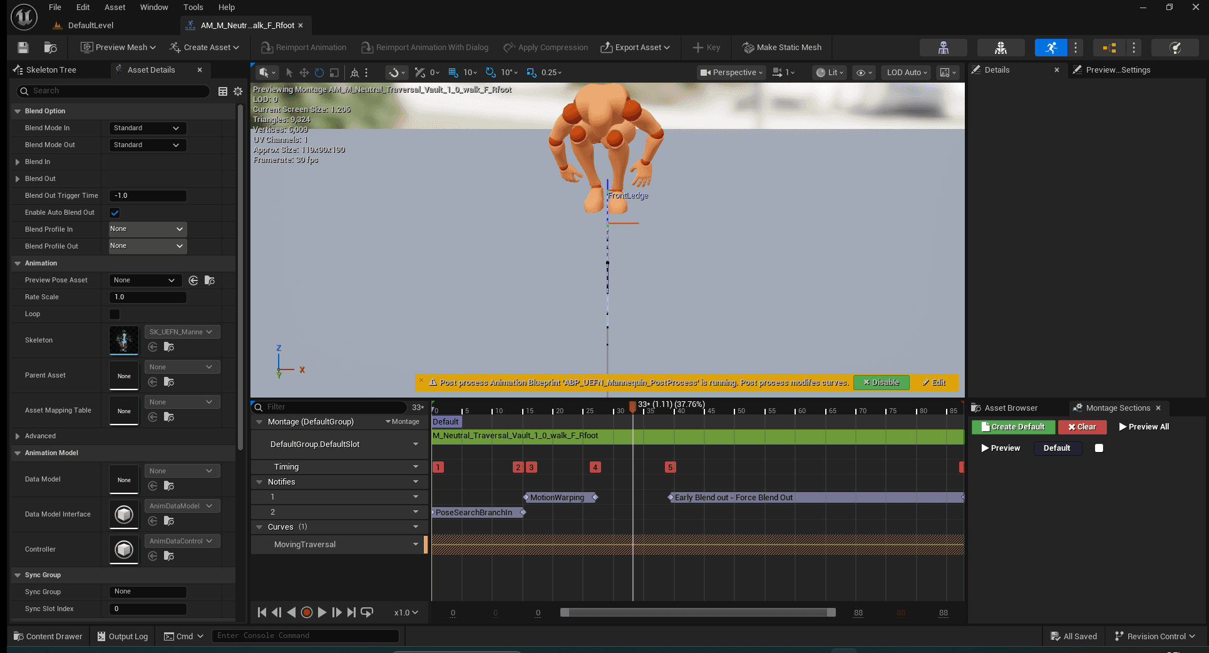Toggle the Default section loop checkbox

[1099, 448]
